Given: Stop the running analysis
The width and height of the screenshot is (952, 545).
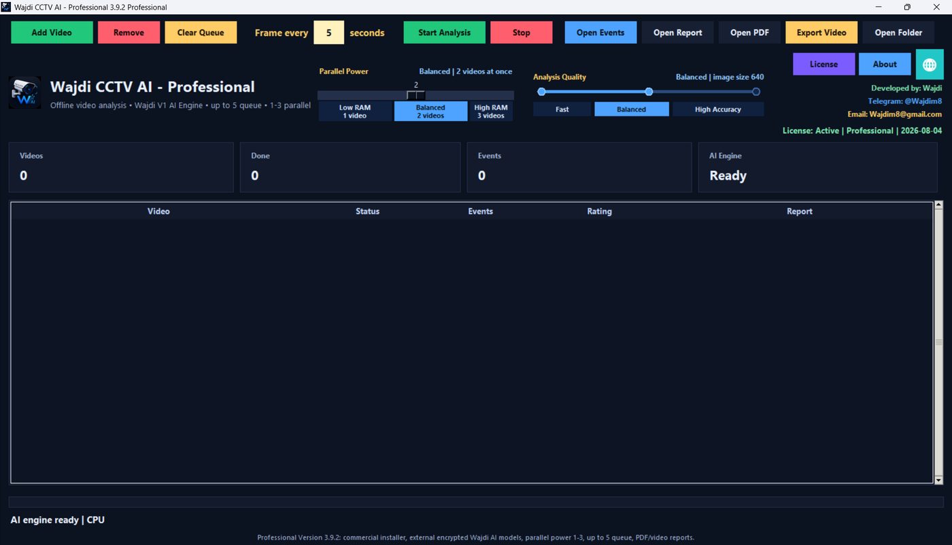Looking at the screenshot, I should tap(522, 33).
